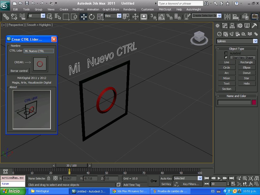Click the Circle shape button
Screen dimensions: 260x195
[x=226, y=68]
